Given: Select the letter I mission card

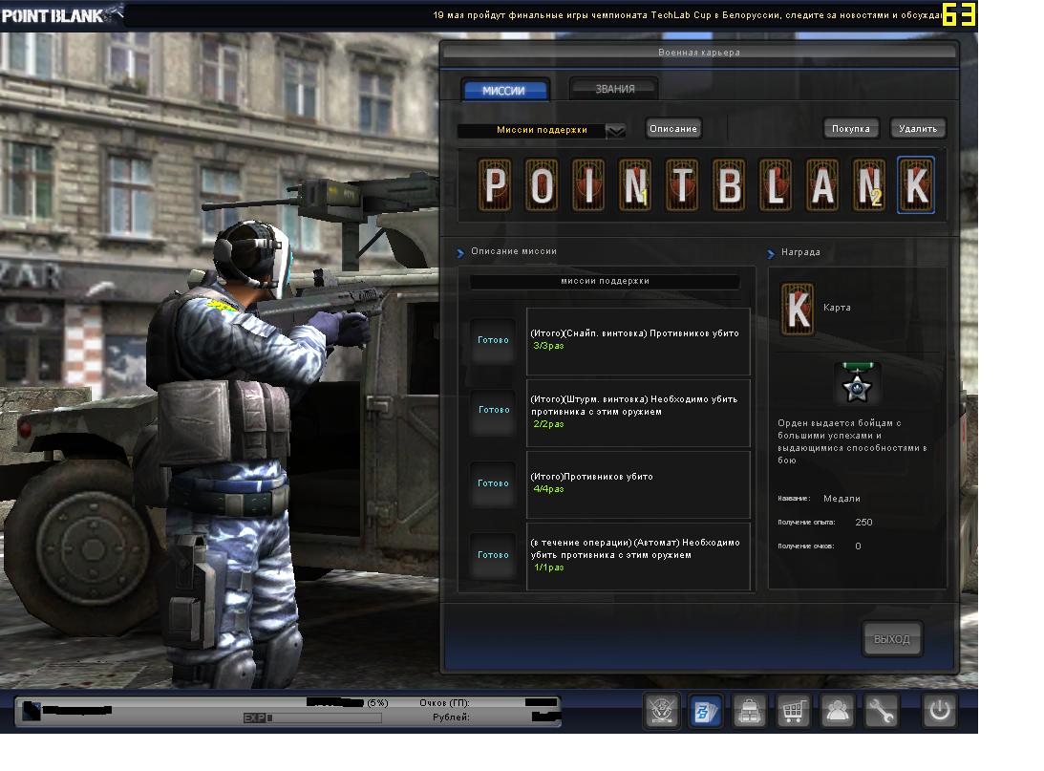Looking at the screenshot, I should tap(588, 184).
